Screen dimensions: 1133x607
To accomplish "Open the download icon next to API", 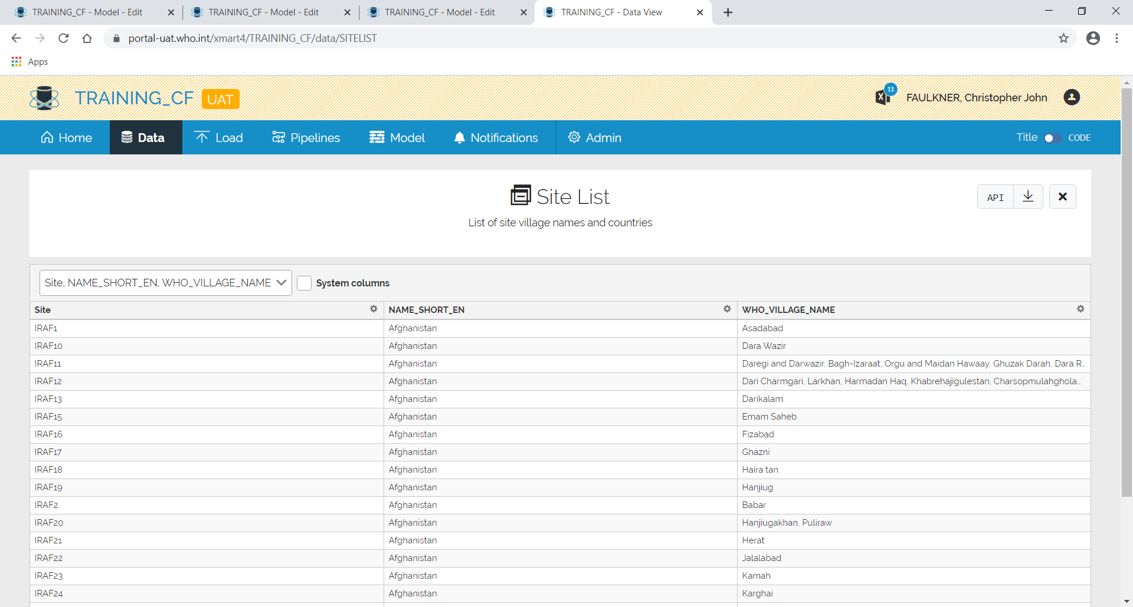I will 1027,196.
